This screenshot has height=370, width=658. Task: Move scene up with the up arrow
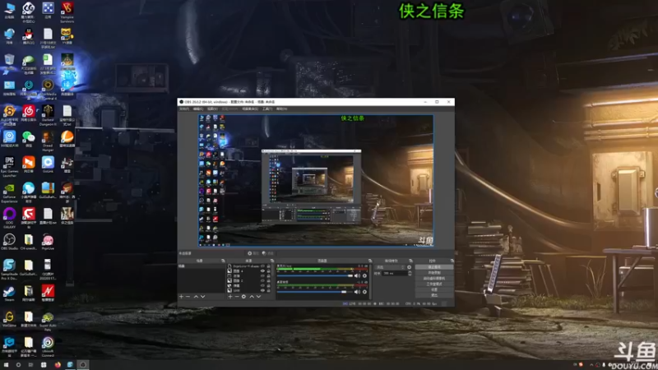196,297
